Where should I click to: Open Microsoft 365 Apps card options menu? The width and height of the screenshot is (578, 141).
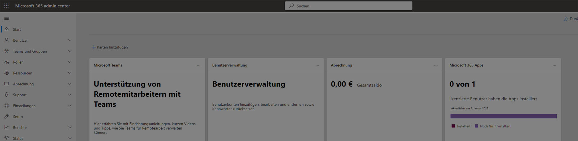click(555, 65)
